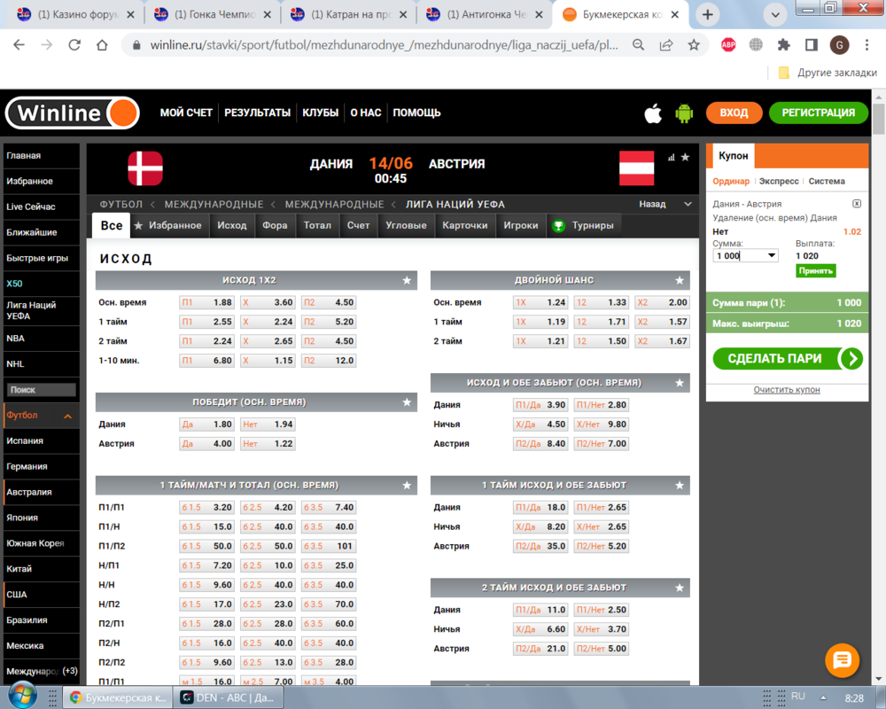Click the share page icon in address bar
Viewport: 886px width, 709px height.
(666, 44)
